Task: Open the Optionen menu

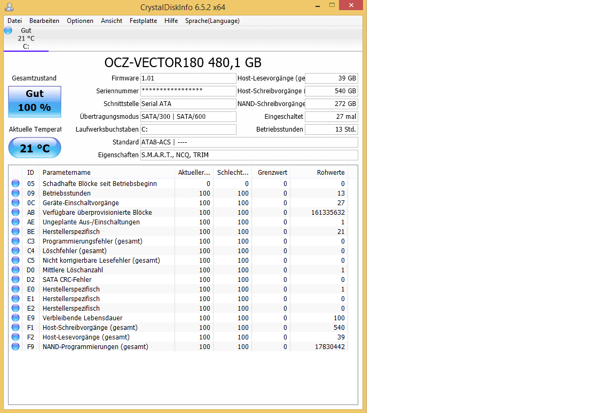Action: 80,21
